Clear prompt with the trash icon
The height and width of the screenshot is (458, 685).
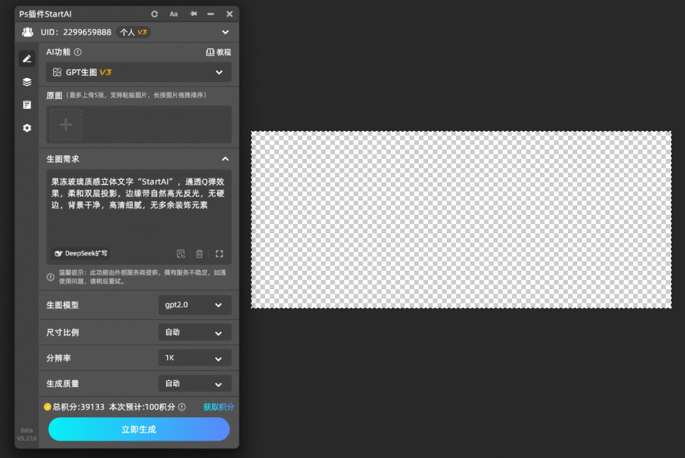(x=199, y=253)
